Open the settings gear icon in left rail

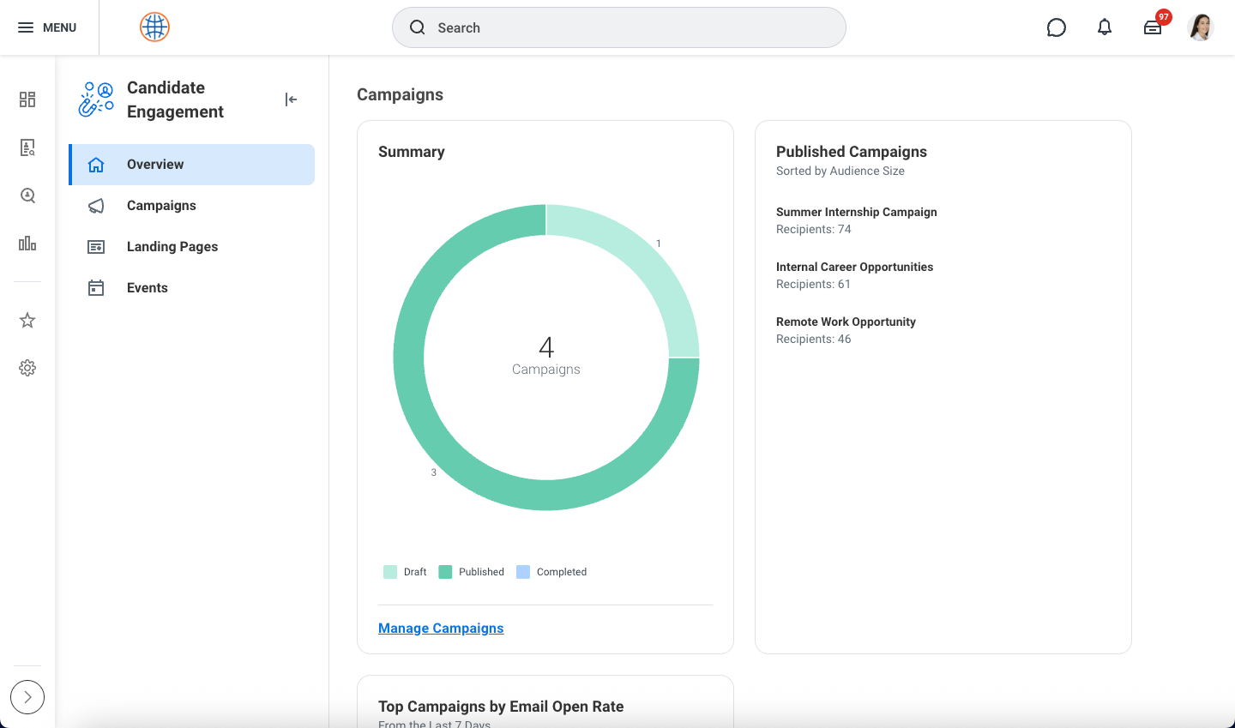coord(27,368)
